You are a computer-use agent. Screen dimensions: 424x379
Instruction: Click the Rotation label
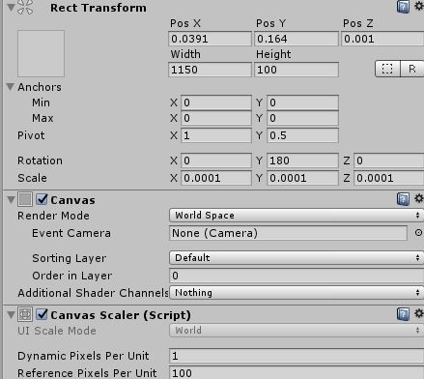click(x=40, y=160)
